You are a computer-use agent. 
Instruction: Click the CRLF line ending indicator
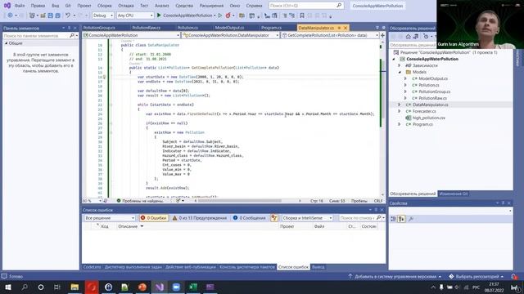point(378,201)
